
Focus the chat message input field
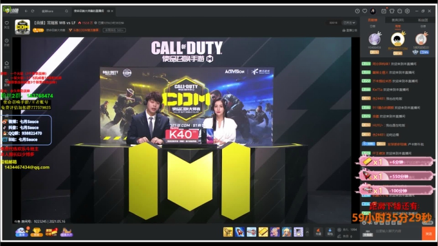click(x=397, y=231)
